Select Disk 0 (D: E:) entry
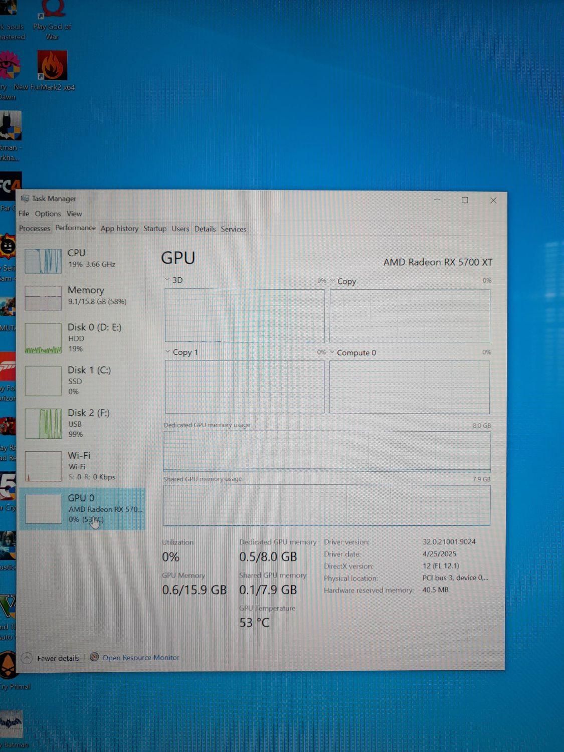The width and height of the screenshot is (564, 752). [83, 338]
